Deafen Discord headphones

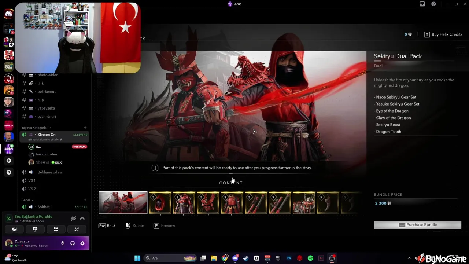(x=73, y=243)
